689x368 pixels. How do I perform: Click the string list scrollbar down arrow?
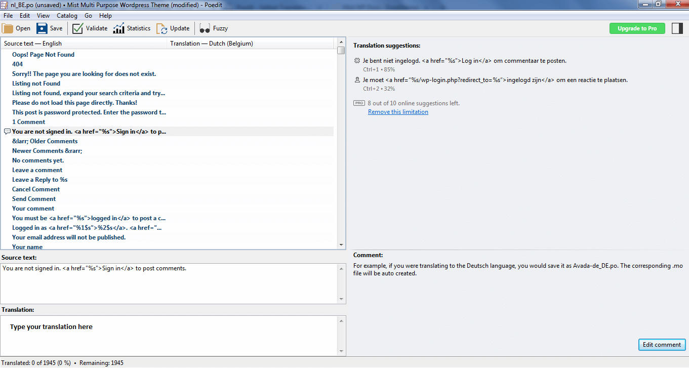[341, 245]
